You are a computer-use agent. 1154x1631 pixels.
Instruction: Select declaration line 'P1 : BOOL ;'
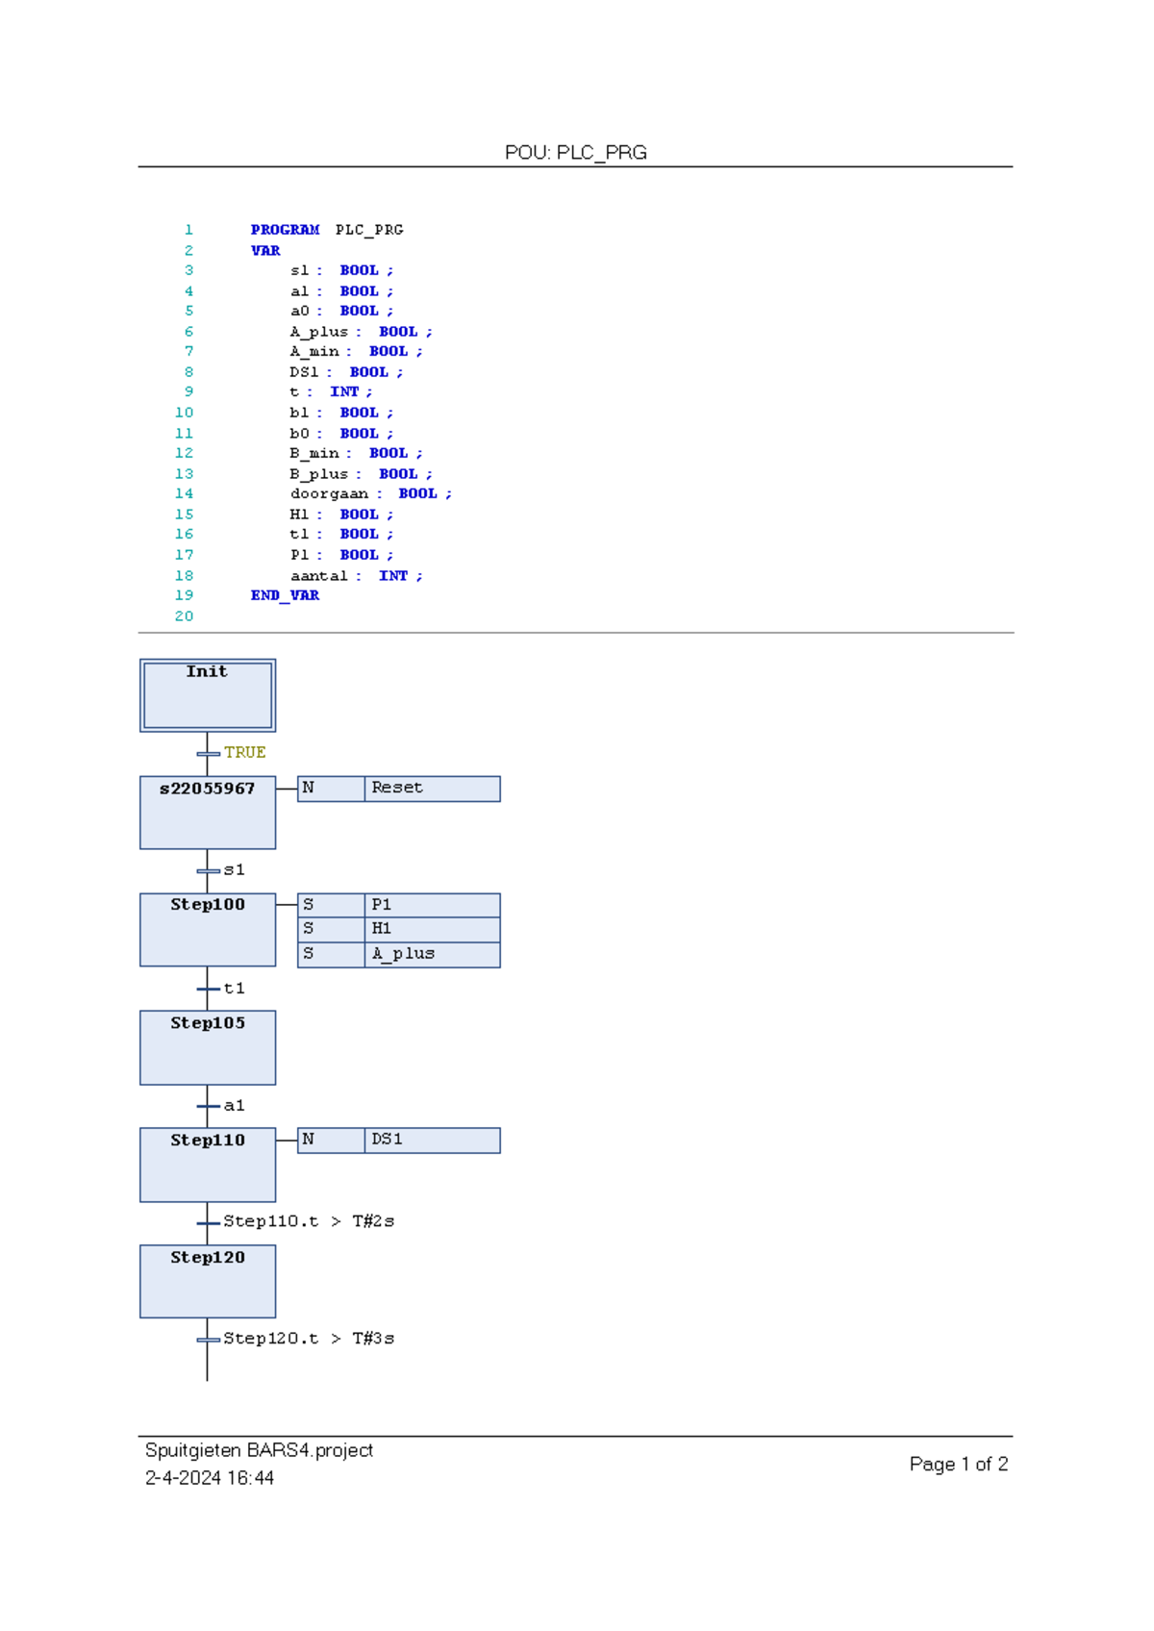pyautogui.click(x=341, y=555)
